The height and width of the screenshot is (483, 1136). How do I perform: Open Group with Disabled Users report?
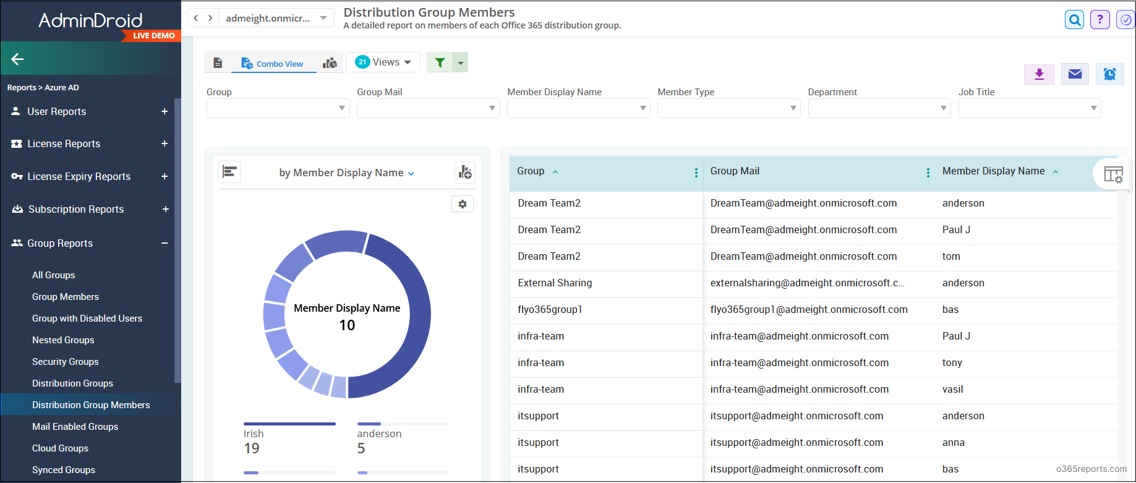coord(87,318)
